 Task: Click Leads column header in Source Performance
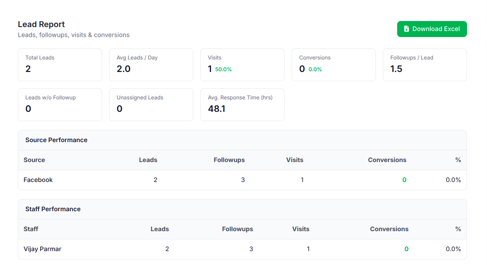pos(148,160)
